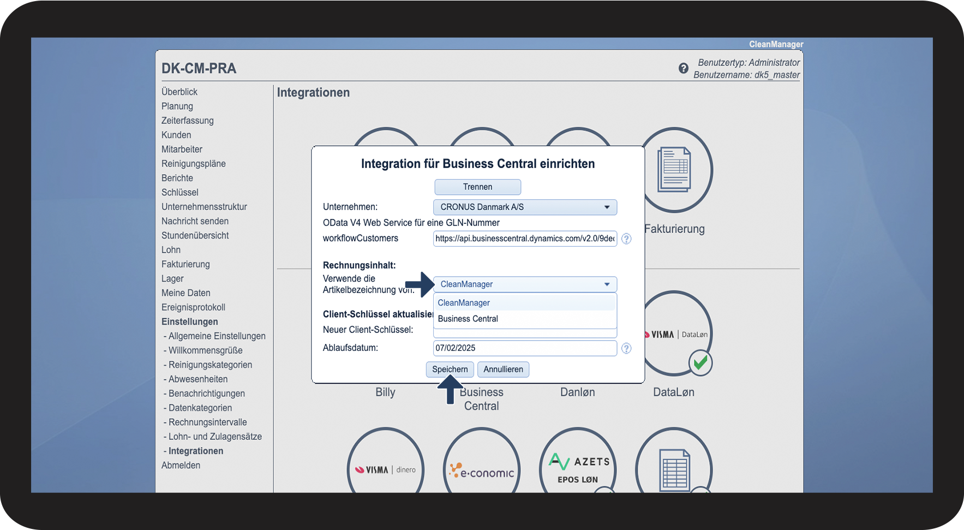This screenshot has width=964, height=530.
Task: Open Mitarbeiter in the sidebar
Action: (182, 150)
